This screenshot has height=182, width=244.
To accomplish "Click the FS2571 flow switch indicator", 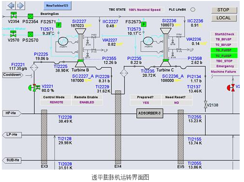I will 59,25.
